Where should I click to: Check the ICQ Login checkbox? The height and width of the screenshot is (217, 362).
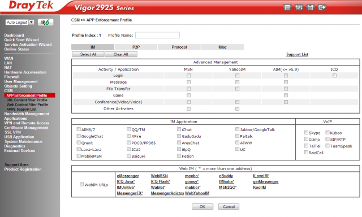334,75
